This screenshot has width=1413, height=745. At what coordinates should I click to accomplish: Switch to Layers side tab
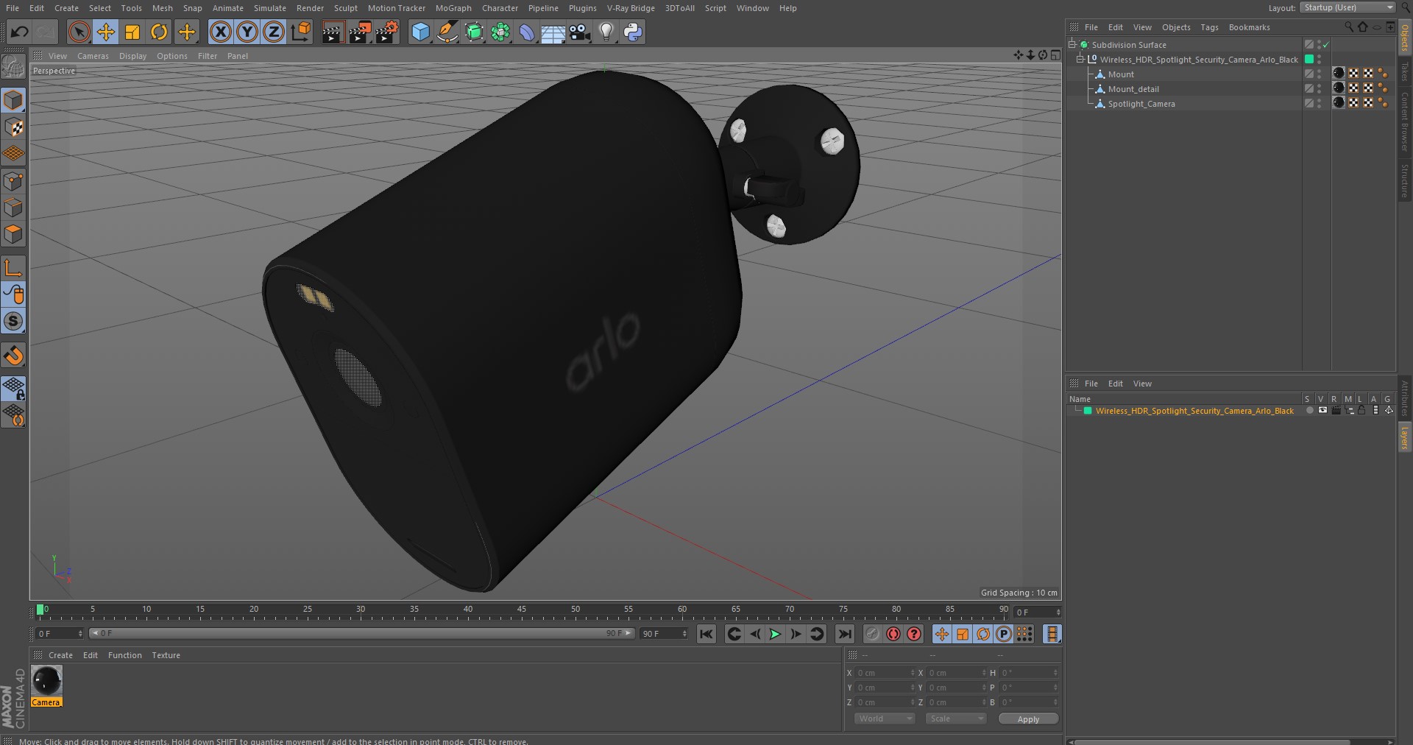1405,438
